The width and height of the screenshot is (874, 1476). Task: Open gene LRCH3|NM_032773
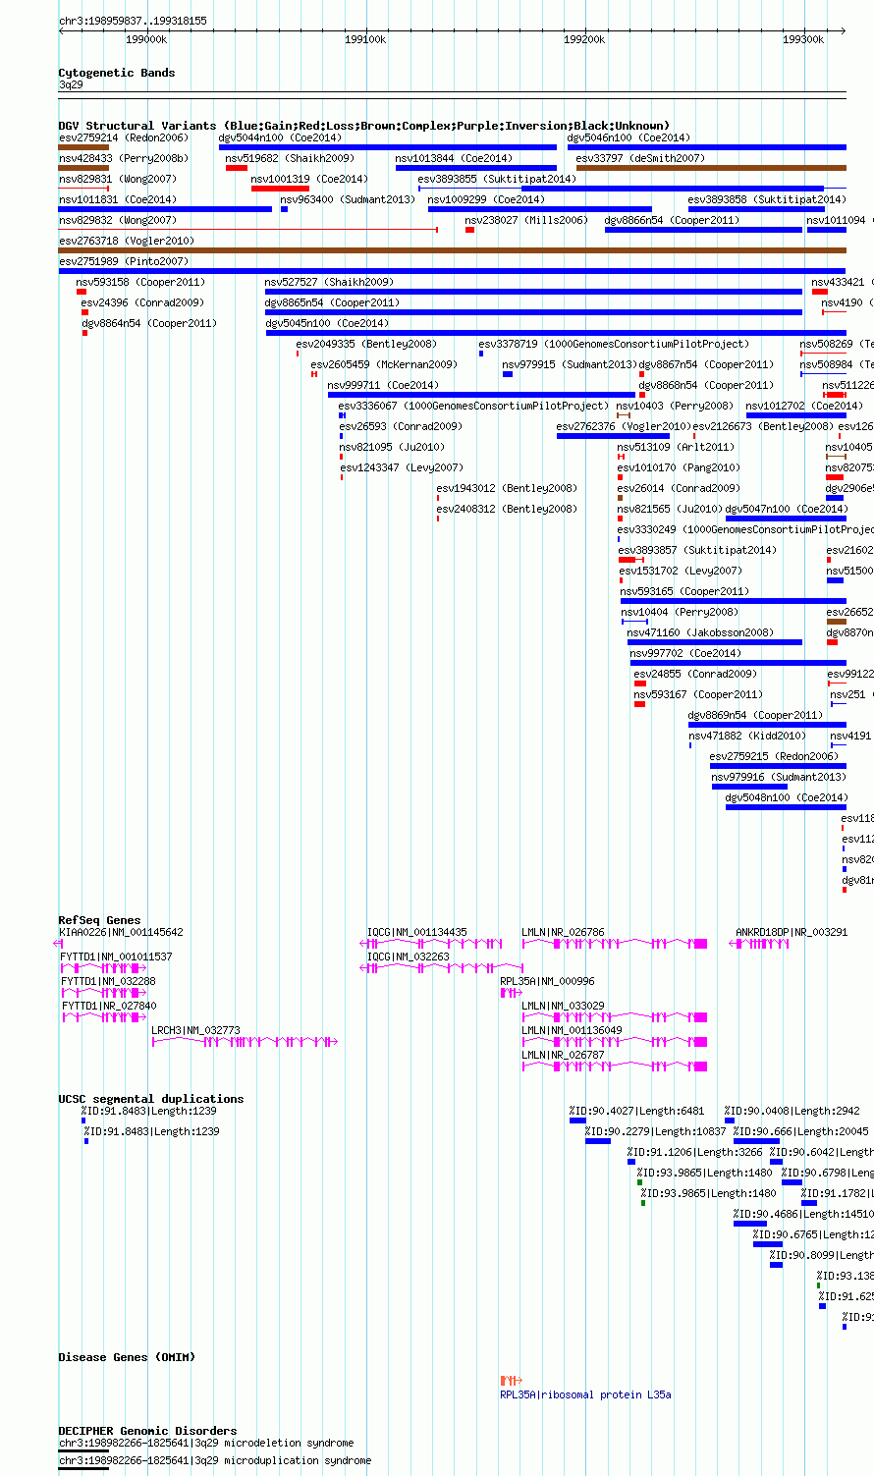(196, 1030)
